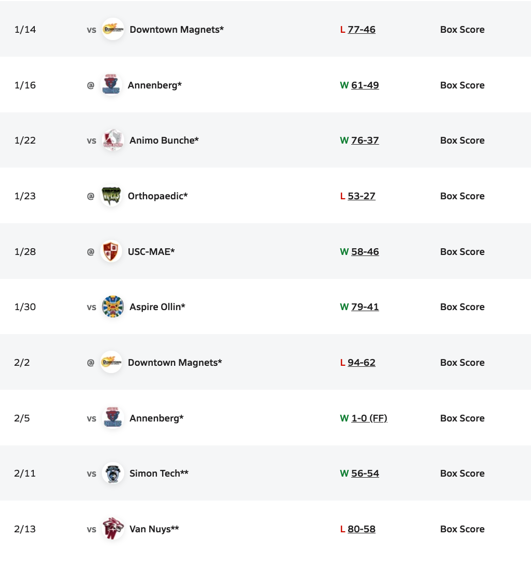Open Box Score for USC-MAE game
Viewport: 531px width, 563px height.
(x=462, y=252)
